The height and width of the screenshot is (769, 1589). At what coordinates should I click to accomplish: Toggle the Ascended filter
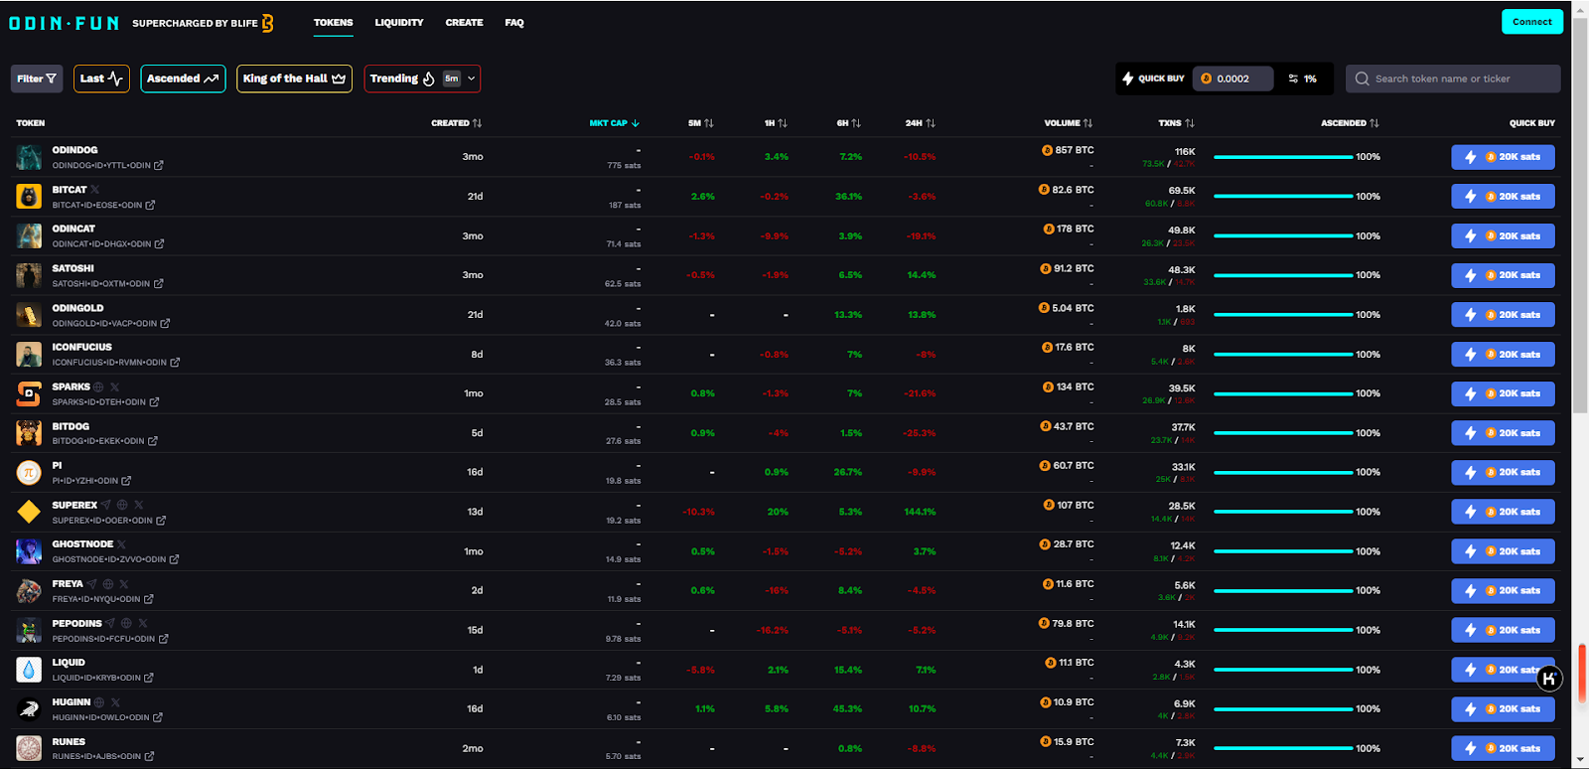[x=183, y=78]
